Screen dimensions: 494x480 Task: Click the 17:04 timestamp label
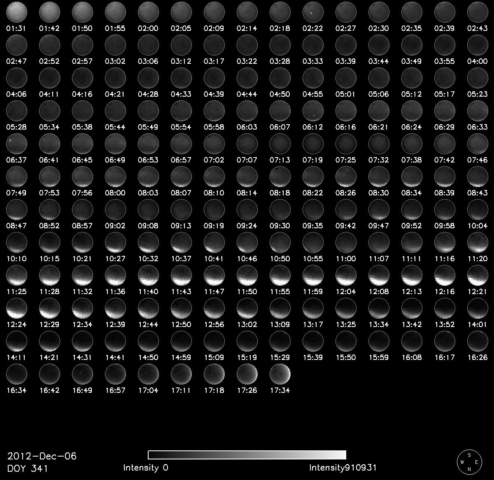coord(148,390)
